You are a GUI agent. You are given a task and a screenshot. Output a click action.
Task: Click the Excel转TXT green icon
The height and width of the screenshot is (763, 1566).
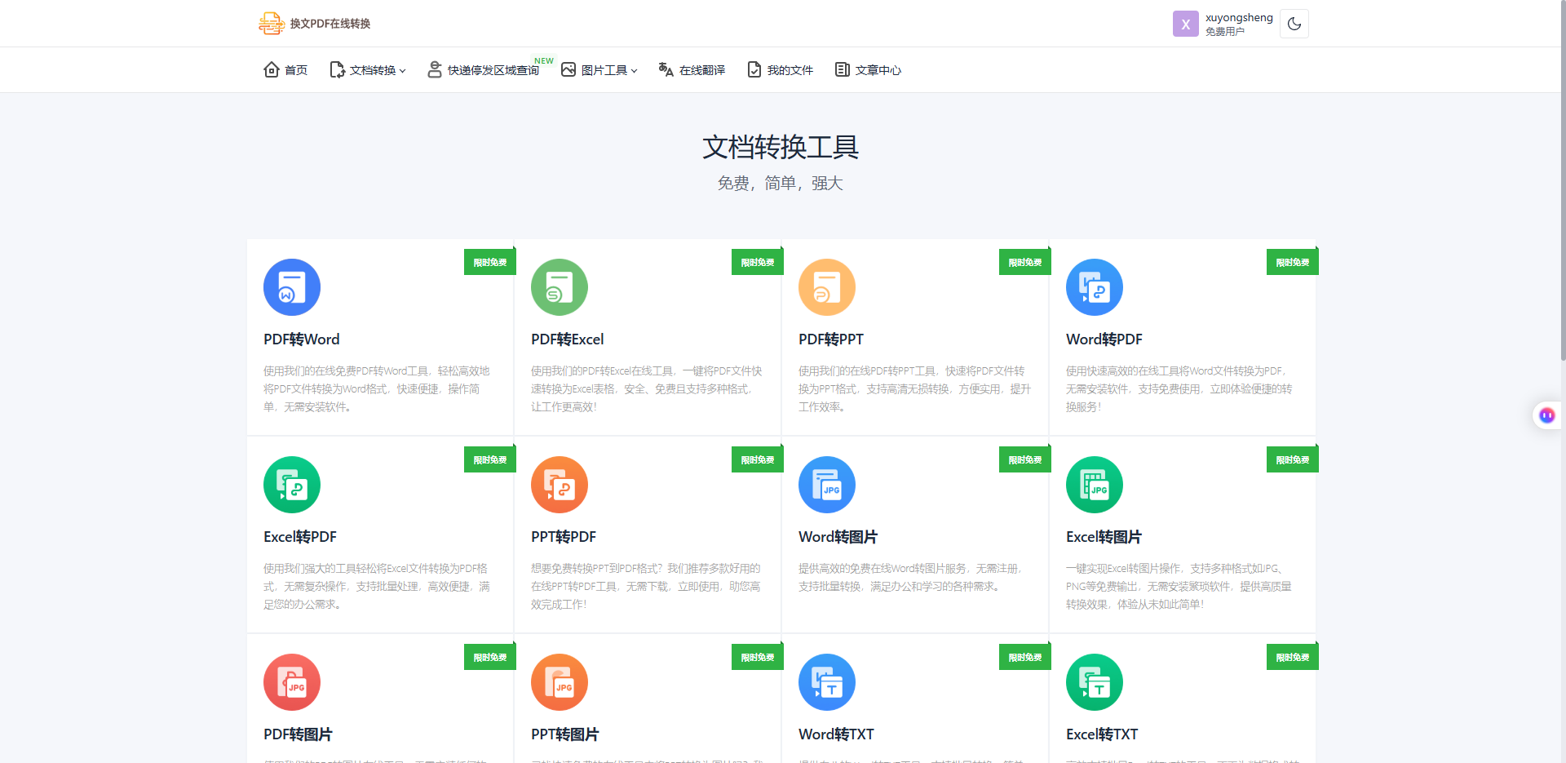click(x=1095, y=682)
